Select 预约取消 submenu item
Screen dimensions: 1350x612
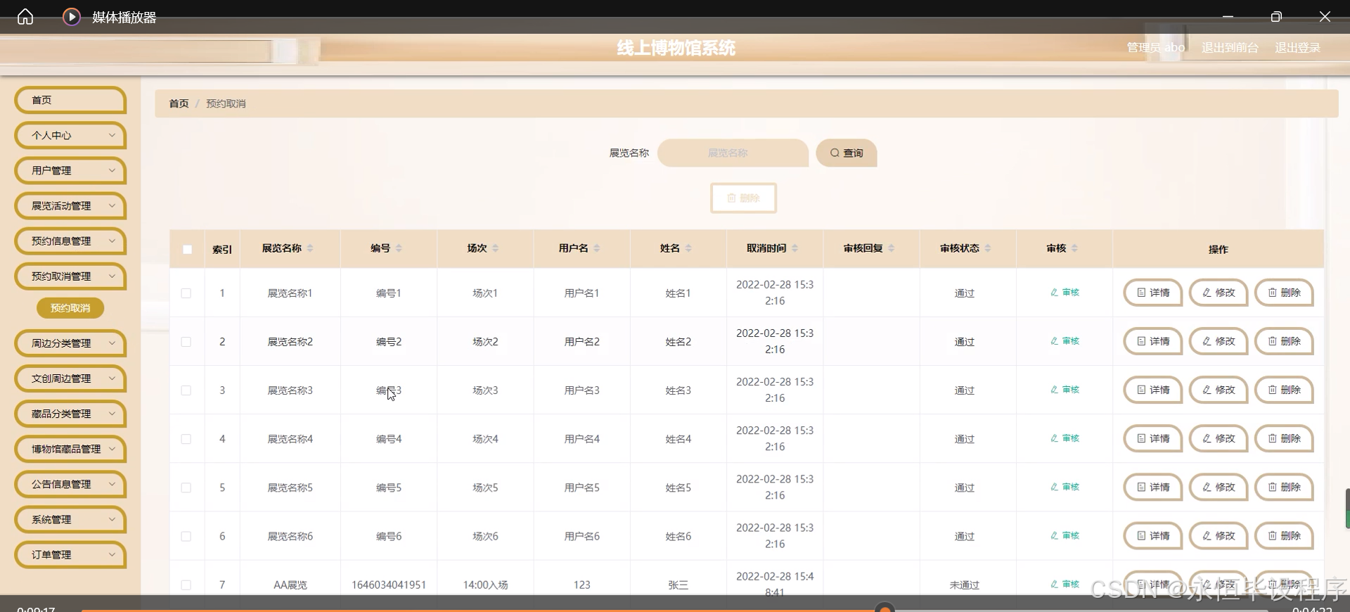pos(70,308)
